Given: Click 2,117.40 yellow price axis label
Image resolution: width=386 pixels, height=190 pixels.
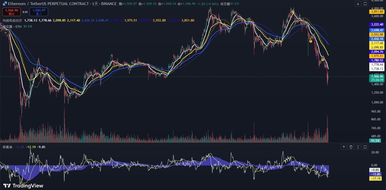Looking at the screenshot, I should (377, 43).
